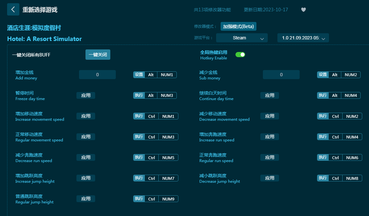Click 执行 for Decrease run speed hotkey
Screen dimensions: 369x216
tap(139, 157)
